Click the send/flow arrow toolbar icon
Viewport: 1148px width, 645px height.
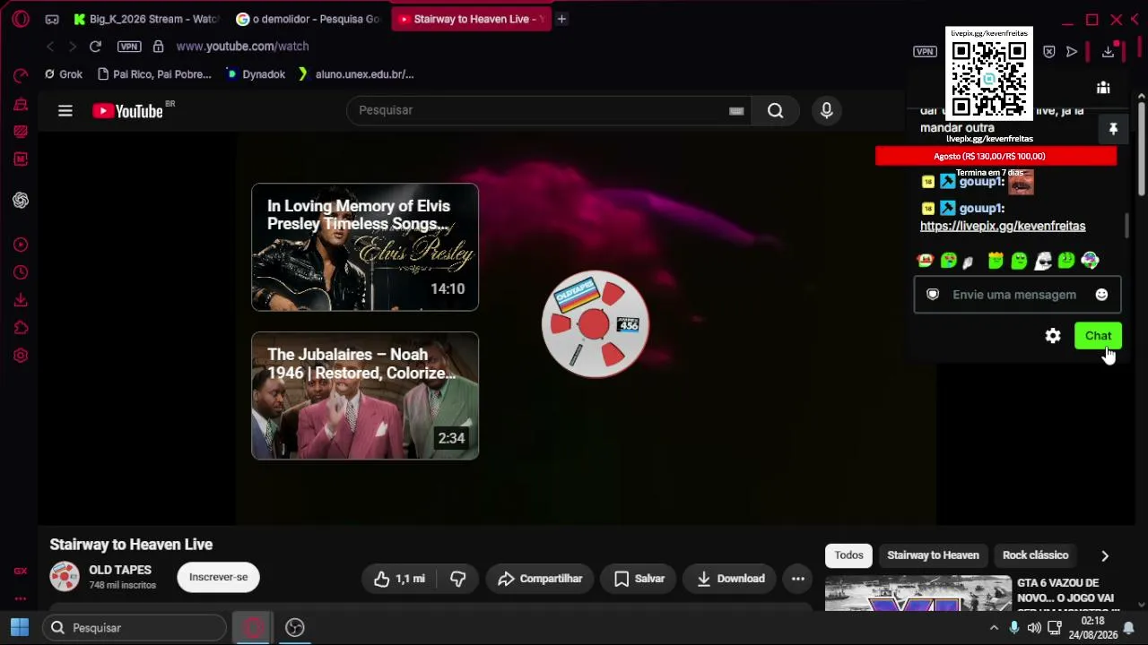1072,52
